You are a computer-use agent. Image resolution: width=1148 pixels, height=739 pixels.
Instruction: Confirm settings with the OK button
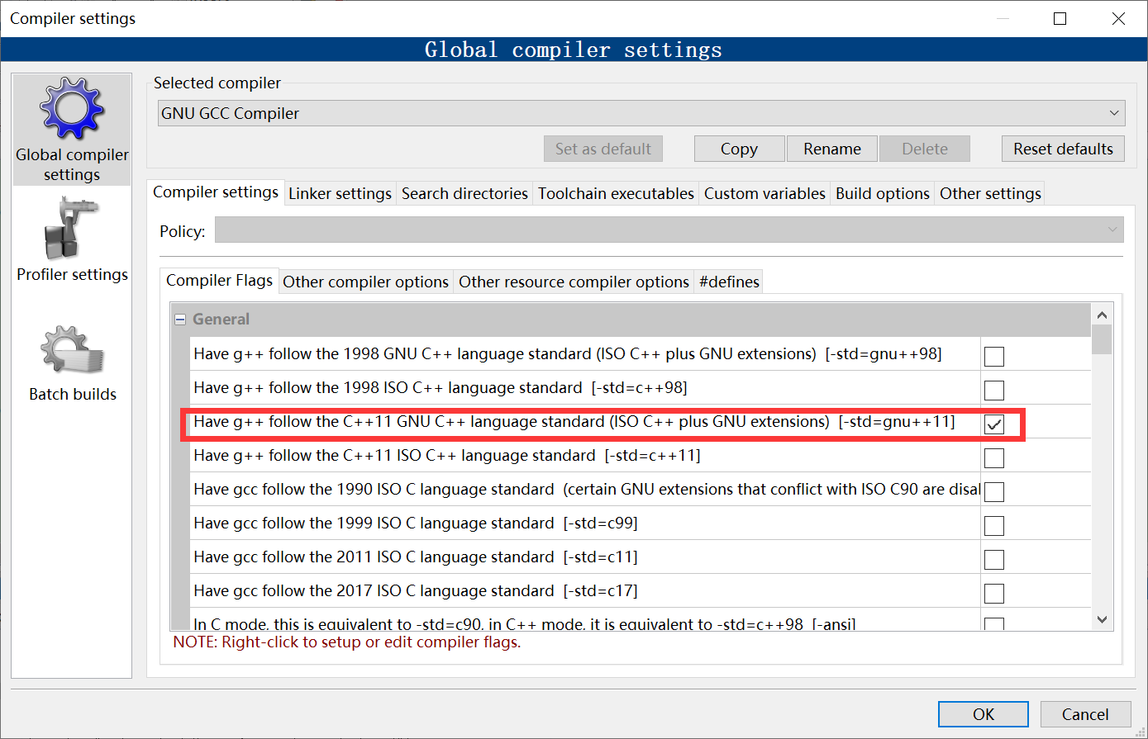pyautogui.click(x=984, y=714)
